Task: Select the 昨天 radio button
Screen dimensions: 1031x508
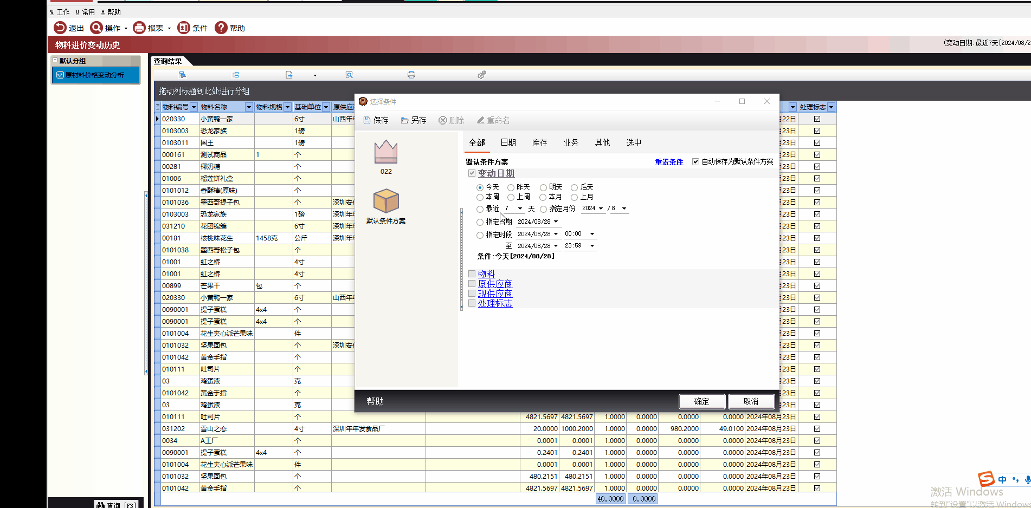Action: pyautogui.click(x=511, y=187)
